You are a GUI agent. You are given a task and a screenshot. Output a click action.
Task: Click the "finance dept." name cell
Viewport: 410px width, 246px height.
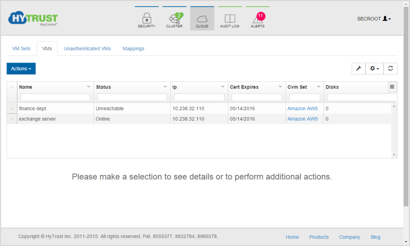point(55,108)
